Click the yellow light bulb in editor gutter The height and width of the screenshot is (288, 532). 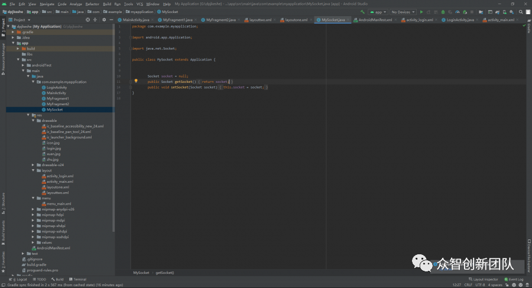click(136, 81)
